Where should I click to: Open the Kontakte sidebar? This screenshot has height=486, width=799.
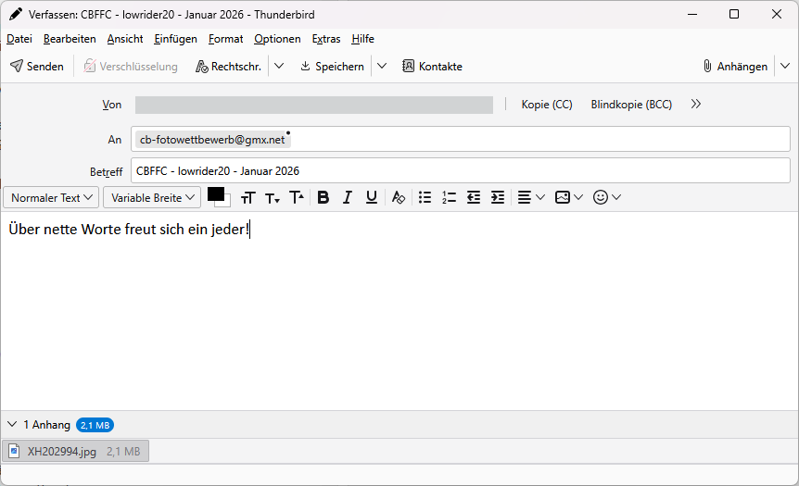pyautogui.click(x=432, y=66)
